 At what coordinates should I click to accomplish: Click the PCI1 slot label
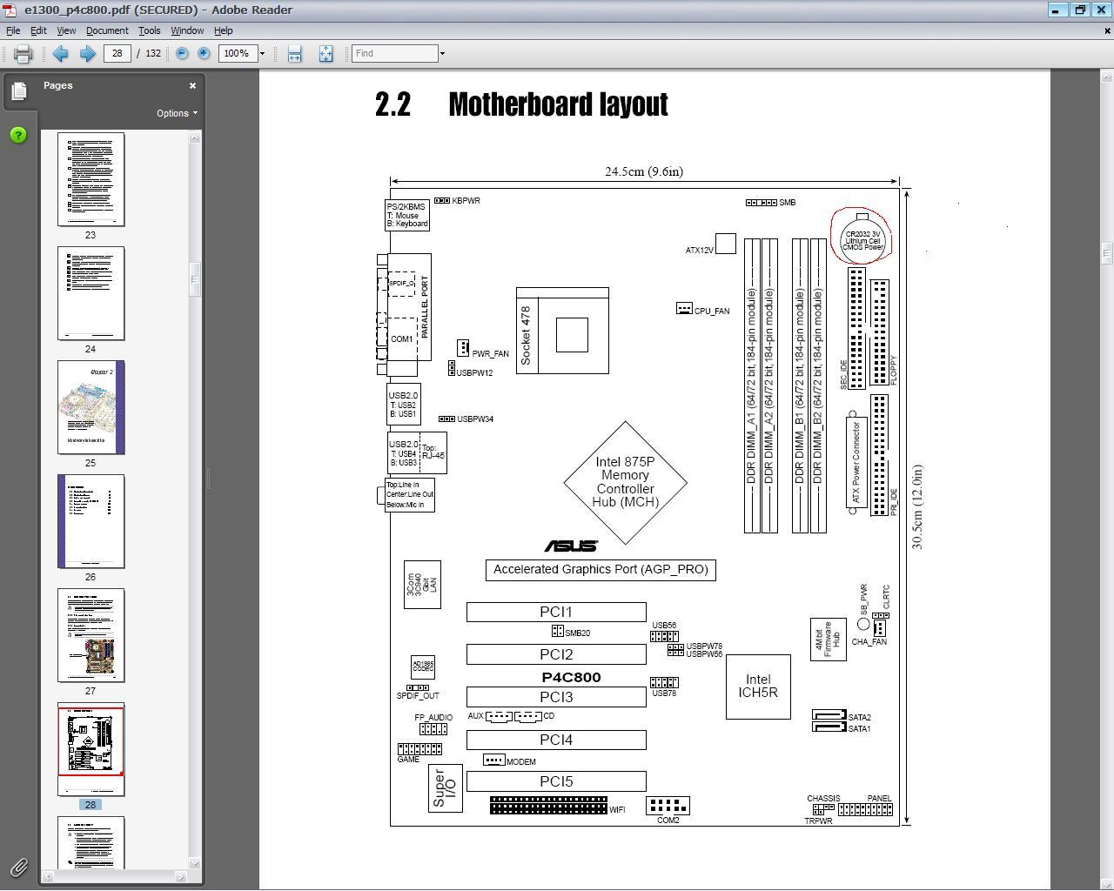(556, 612)
